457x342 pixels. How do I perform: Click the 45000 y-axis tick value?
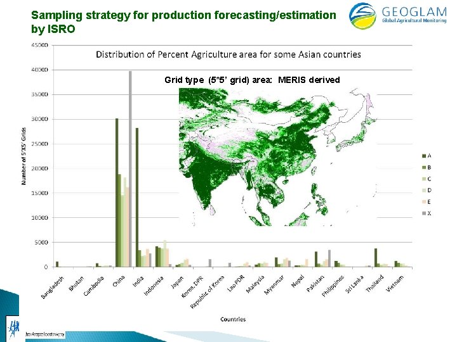(x=40, y=46)
